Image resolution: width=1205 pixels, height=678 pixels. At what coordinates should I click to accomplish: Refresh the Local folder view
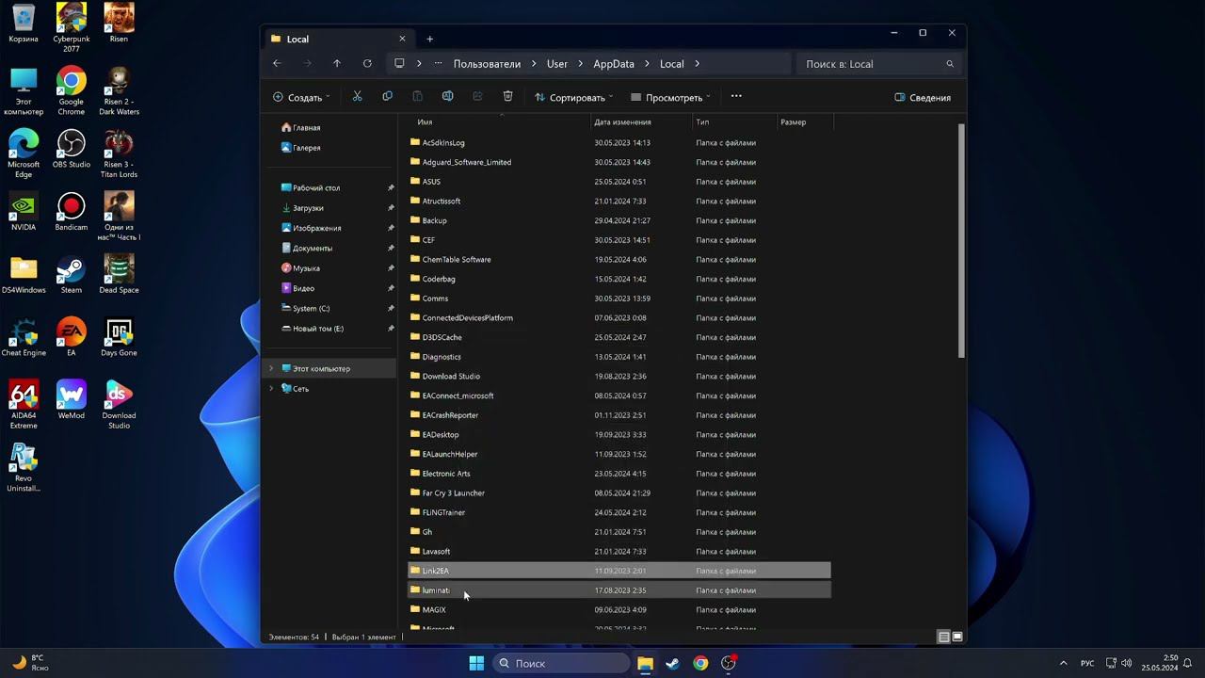(x=367, y=64)
